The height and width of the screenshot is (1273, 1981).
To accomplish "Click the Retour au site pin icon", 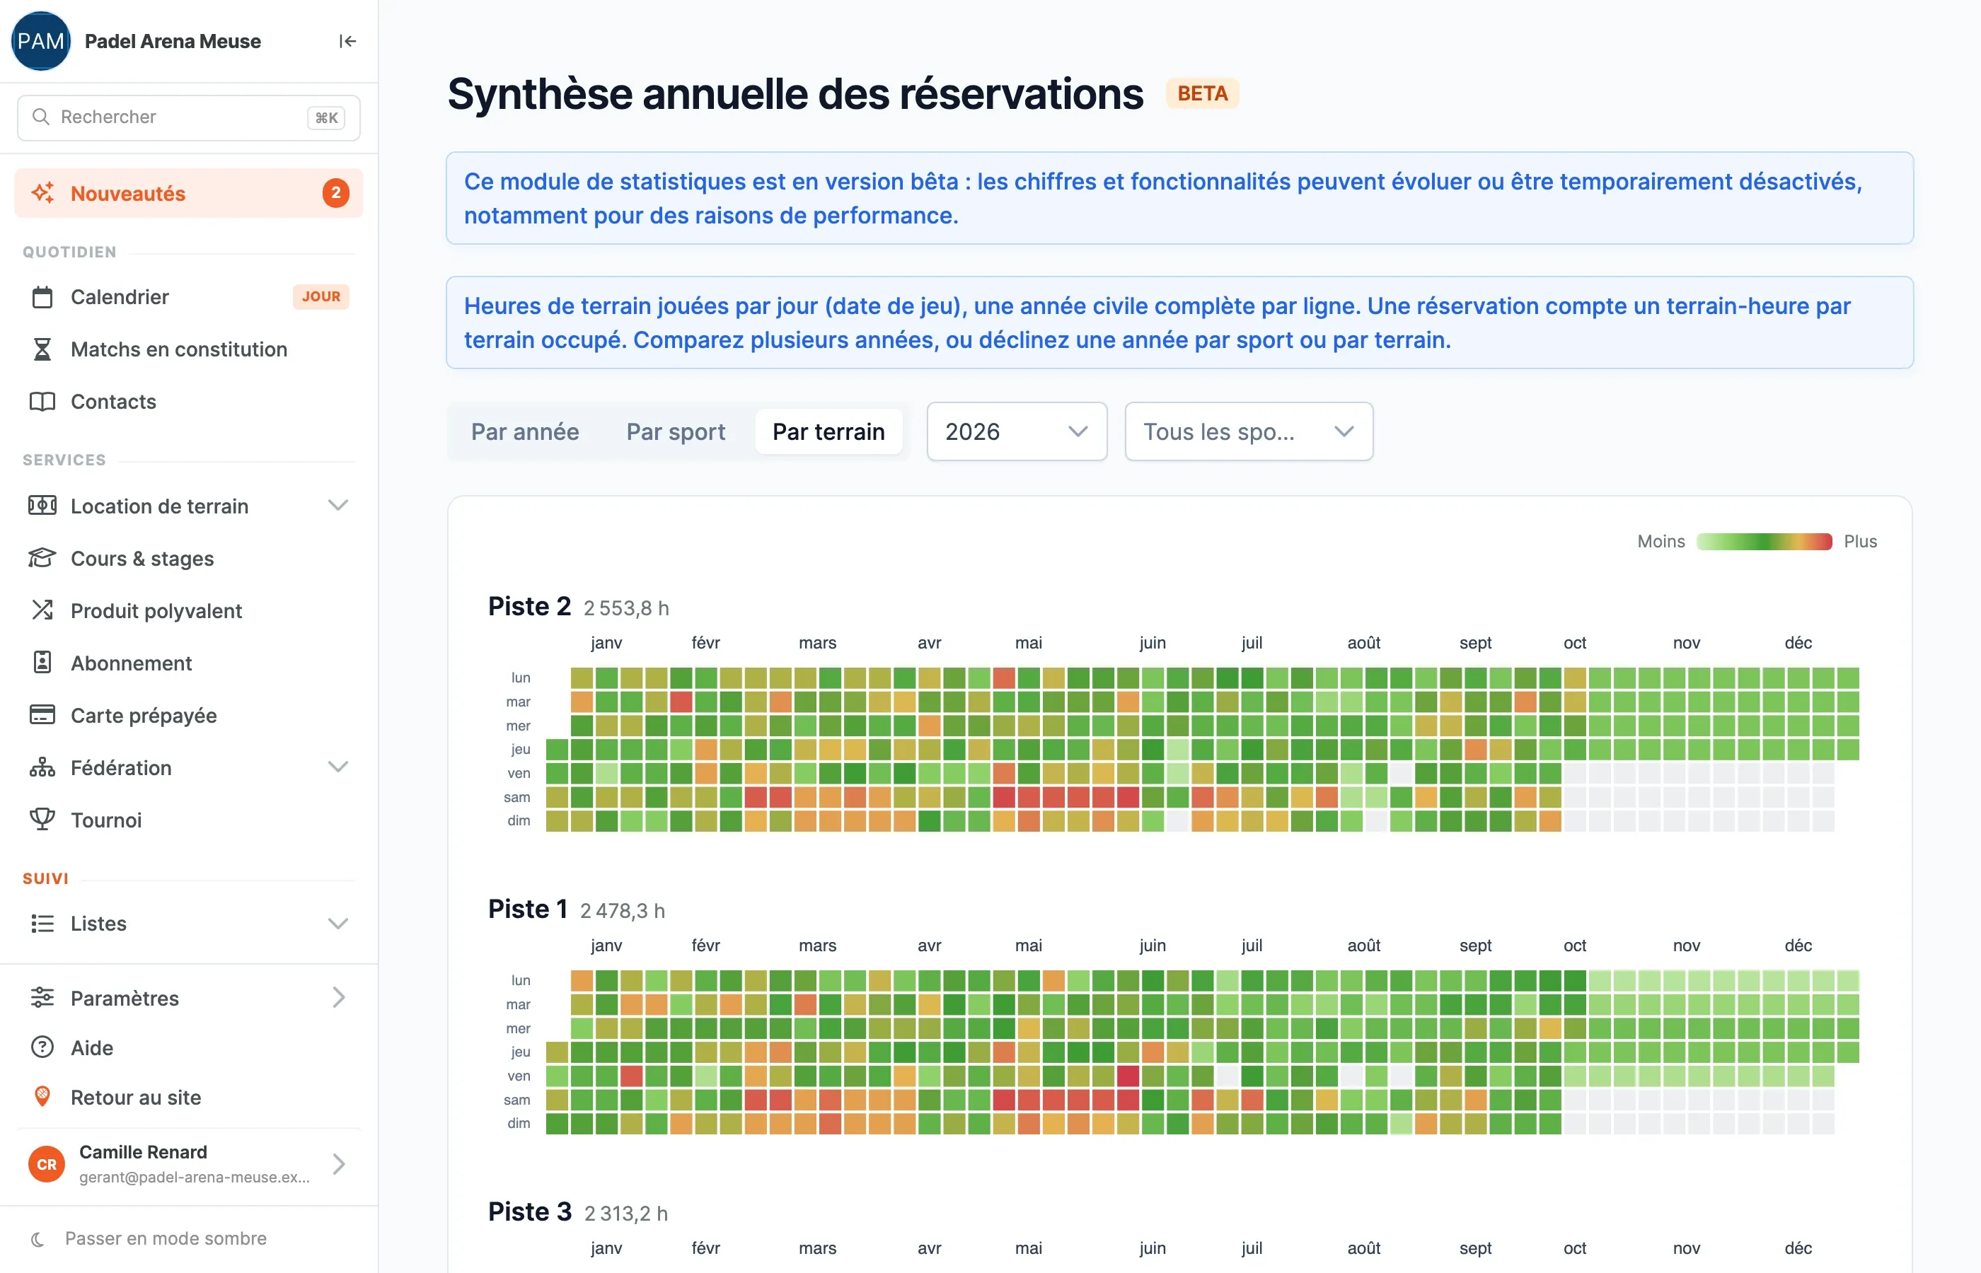I will click(x=42, y=1097).
